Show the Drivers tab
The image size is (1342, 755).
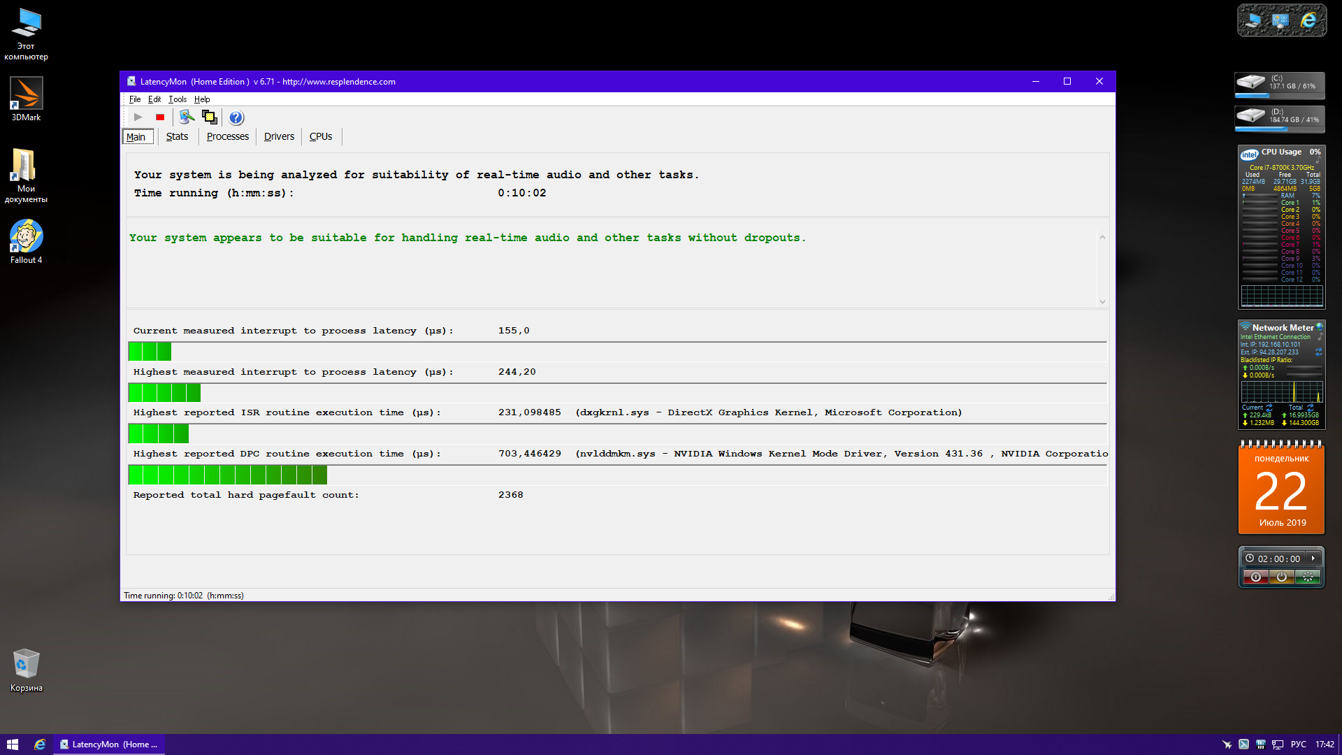pos(279,136)
